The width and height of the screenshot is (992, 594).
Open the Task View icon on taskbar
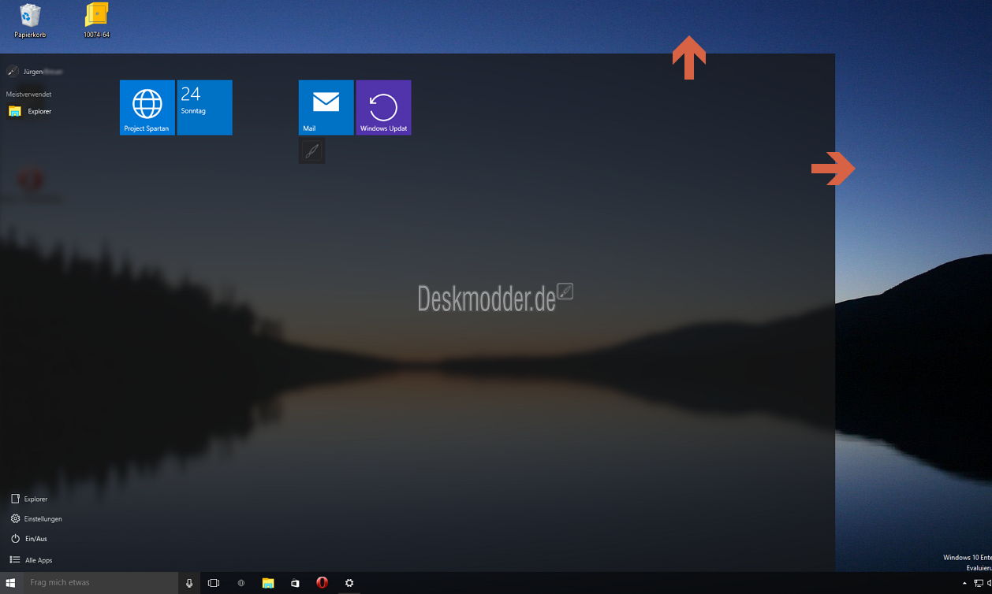point(214,583)
